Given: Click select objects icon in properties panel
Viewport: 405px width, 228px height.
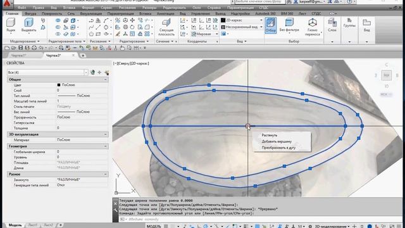Looking at the screenshot, I should tap(99, 73).
